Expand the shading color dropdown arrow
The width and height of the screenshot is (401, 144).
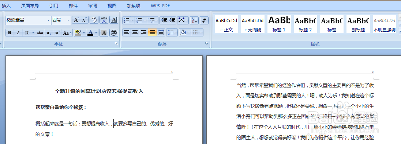189,32
